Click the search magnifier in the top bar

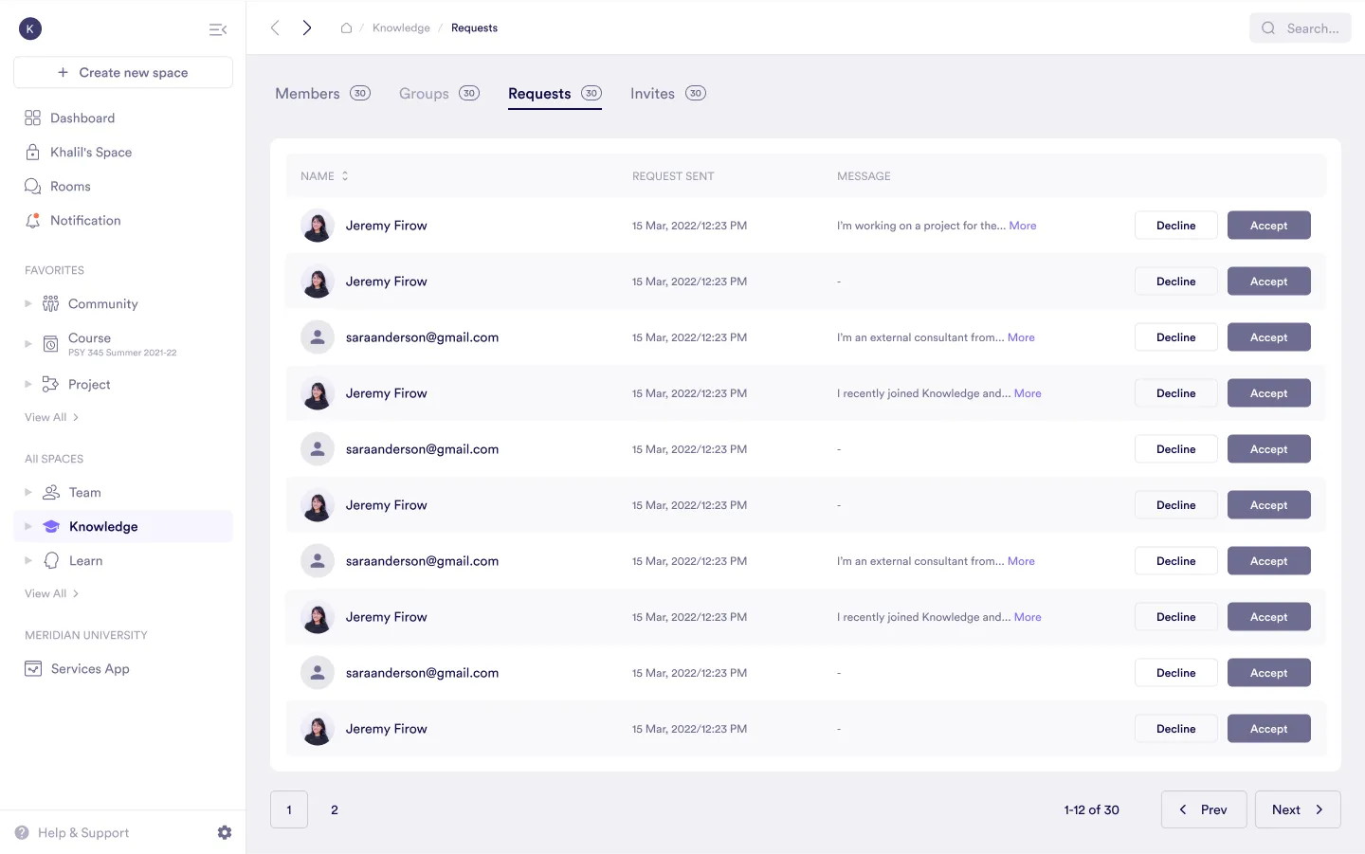[1267, 27]
